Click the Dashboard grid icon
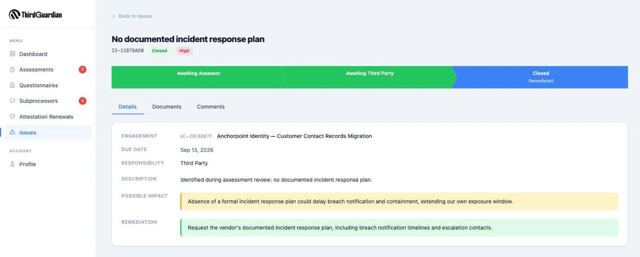 pyautogui.click(x=12, y=54)
